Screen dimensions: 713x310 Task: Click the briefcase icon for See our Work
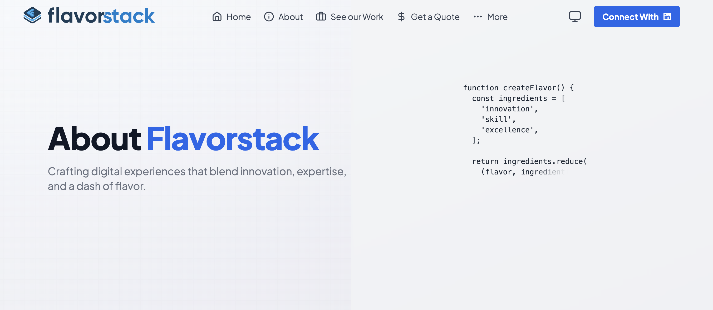tap(321, 17)
